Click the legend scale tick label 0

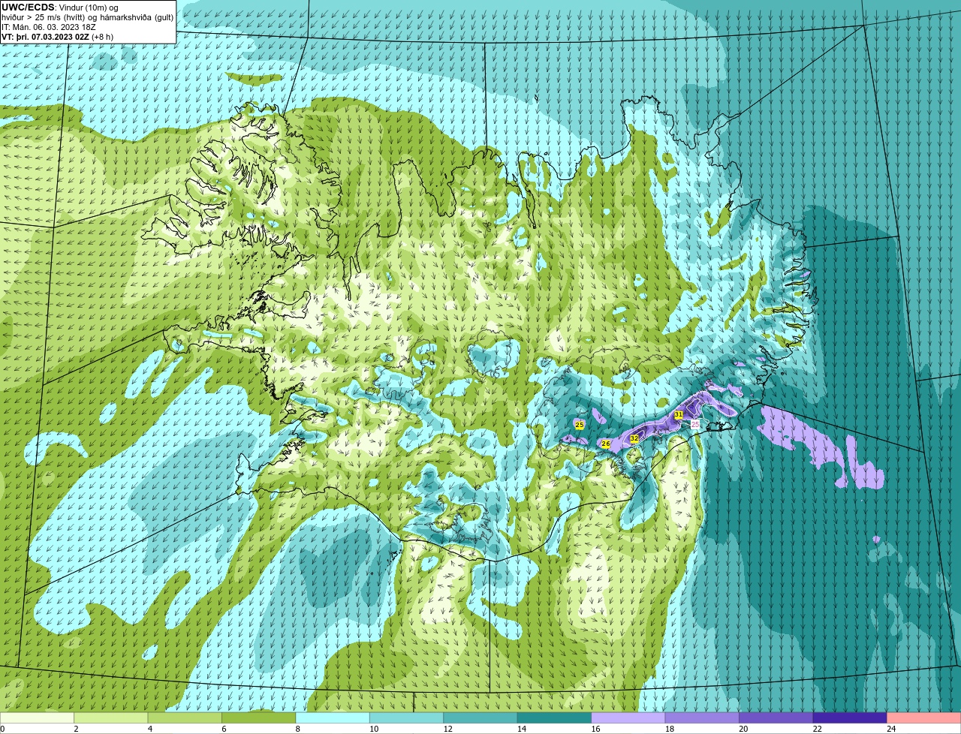point(2,729)
